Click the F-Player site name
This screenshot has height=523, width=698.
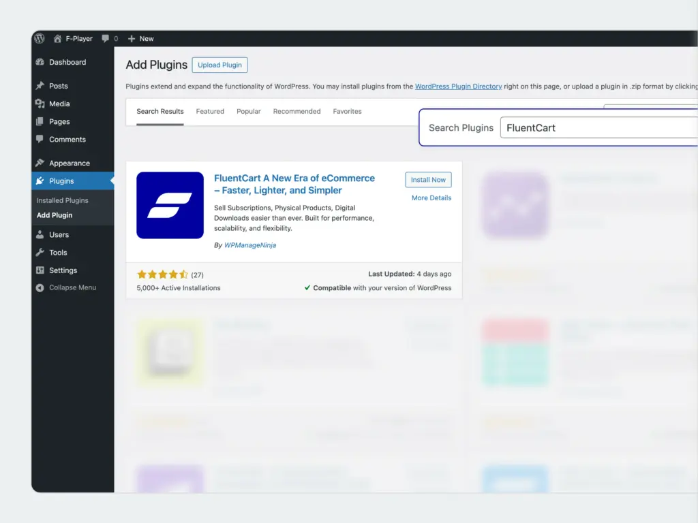79,39
